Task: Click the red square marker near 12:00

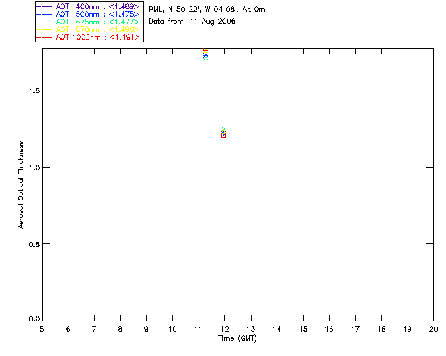Action: coord(223,136)
